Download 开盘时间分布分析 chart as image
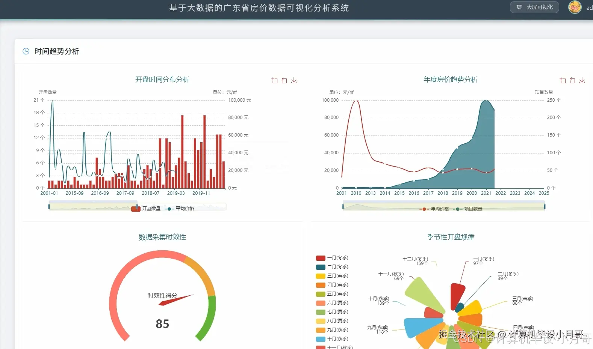Viewport: 593px width, 349px height. tap(294, 81)
